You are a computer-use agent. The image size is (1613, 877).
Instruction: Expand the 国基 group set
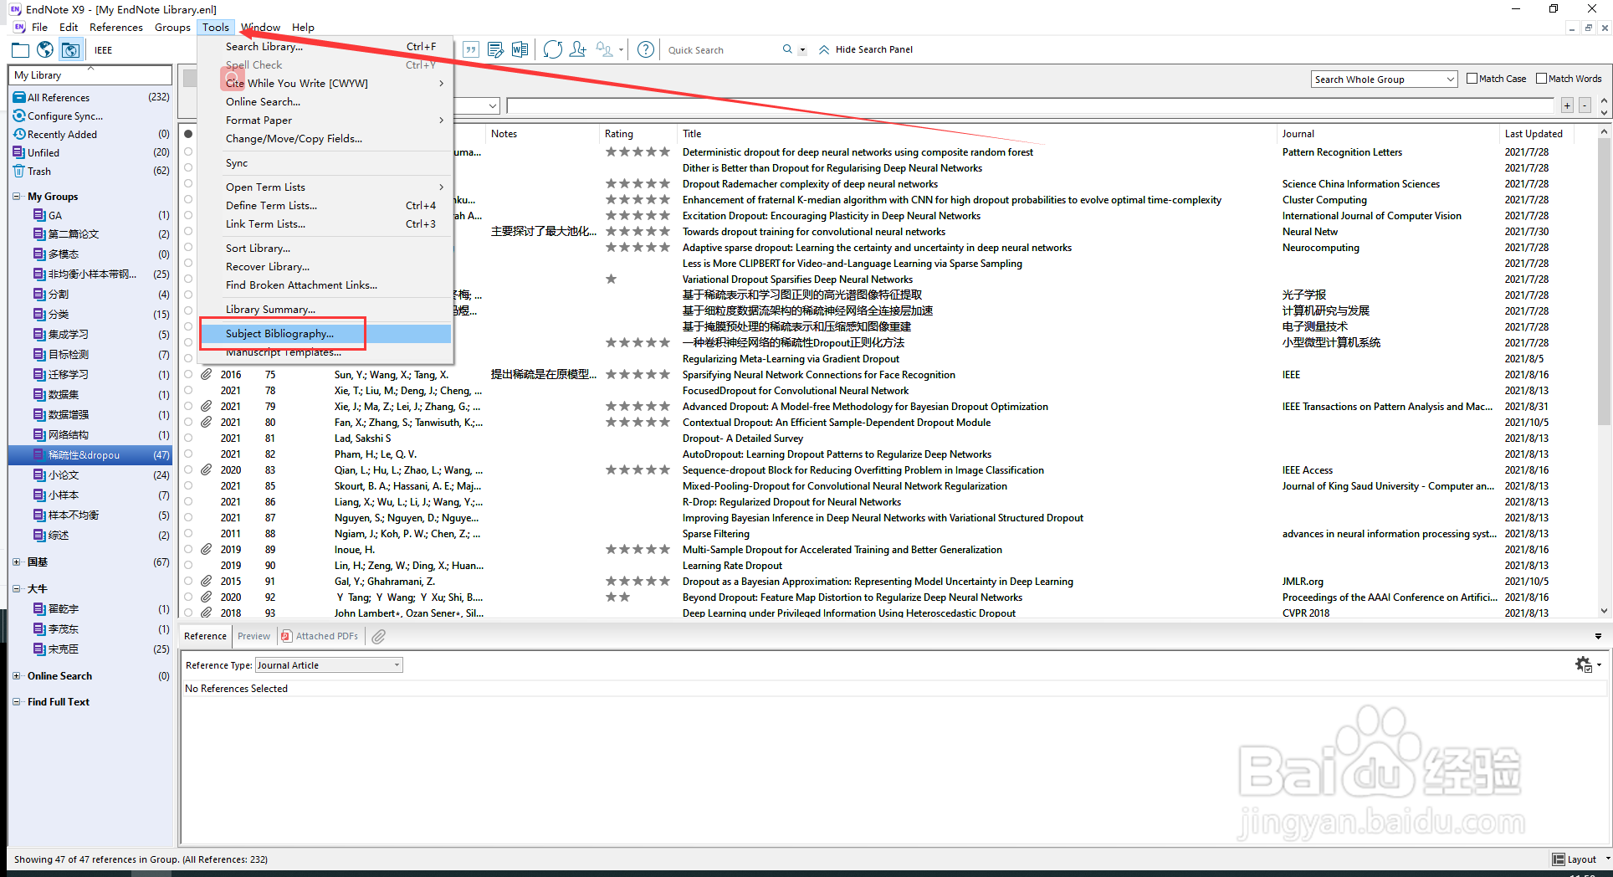(x=17, y=562)
